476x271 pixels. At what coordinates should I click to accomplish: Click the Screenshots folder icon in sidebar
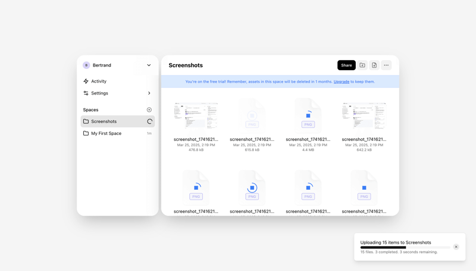86,121
